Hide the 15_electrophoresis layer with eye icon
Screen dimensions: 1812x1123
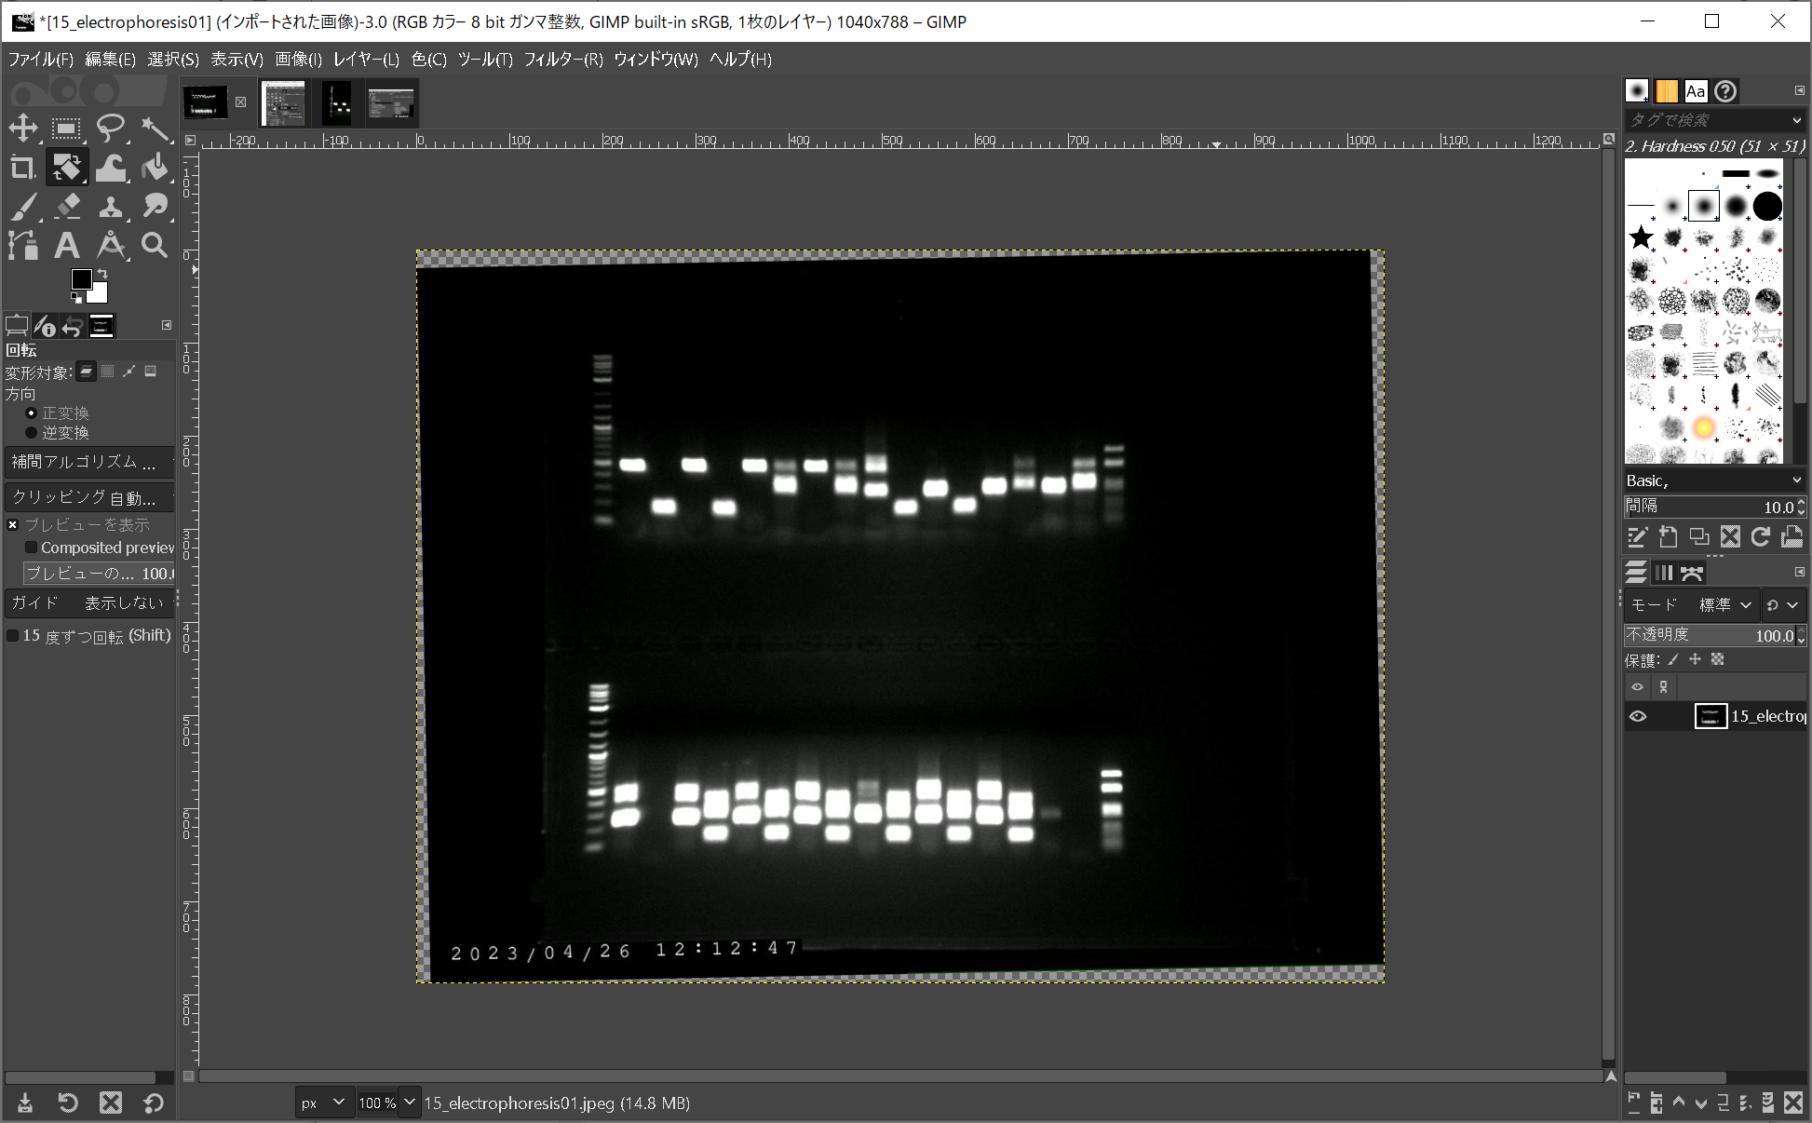(1638, 716)
